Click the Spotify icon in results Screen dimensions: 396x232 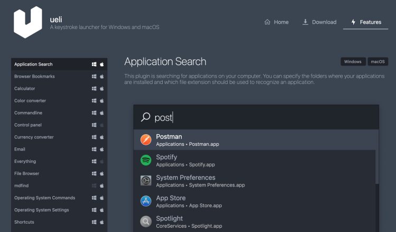[x=146, y=160]
